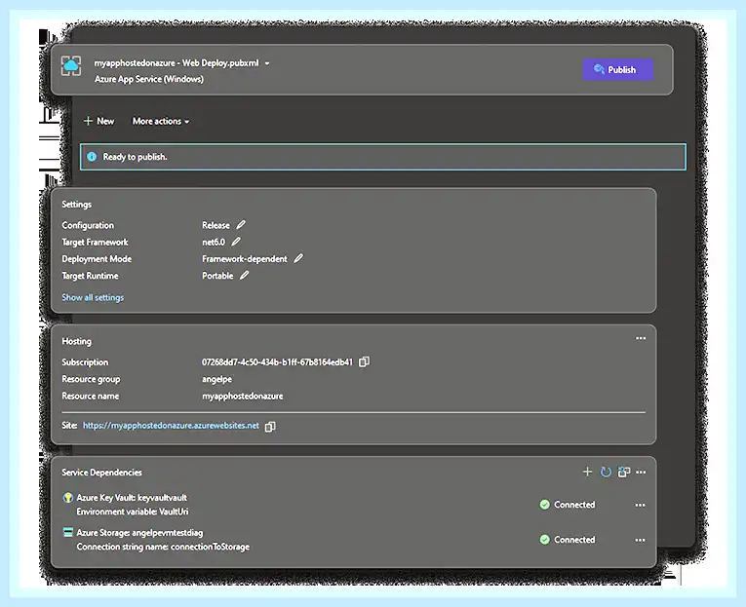Screen dimensions: 746x607
Task: Click the restore dependencies icon next to refresh
Action: click(x=624, y=472)
